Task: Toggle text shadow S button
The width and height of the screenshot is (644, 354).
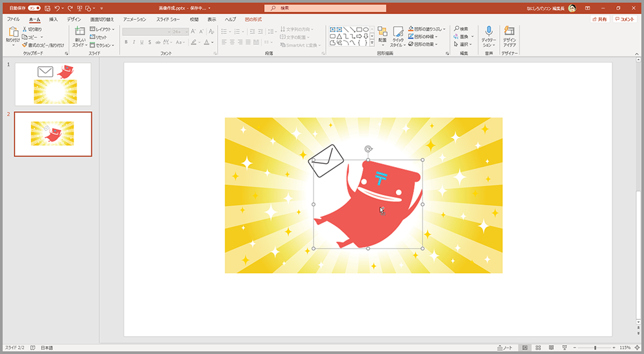Action: coord(149,42)
